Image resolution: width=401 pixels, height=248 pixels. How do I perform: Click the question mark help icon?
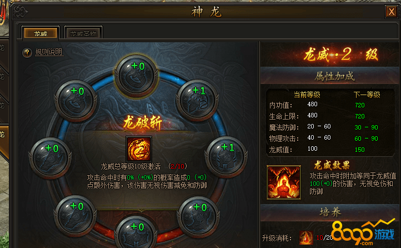(27, 53)
